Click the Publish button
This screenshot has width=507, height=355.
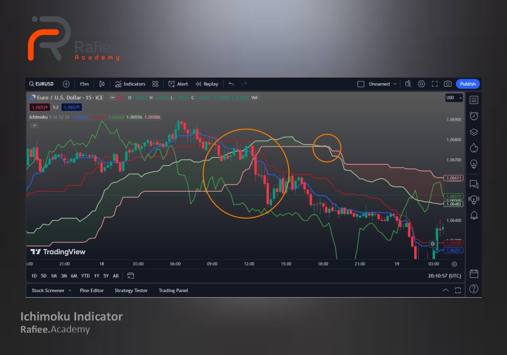click(468, 84)
